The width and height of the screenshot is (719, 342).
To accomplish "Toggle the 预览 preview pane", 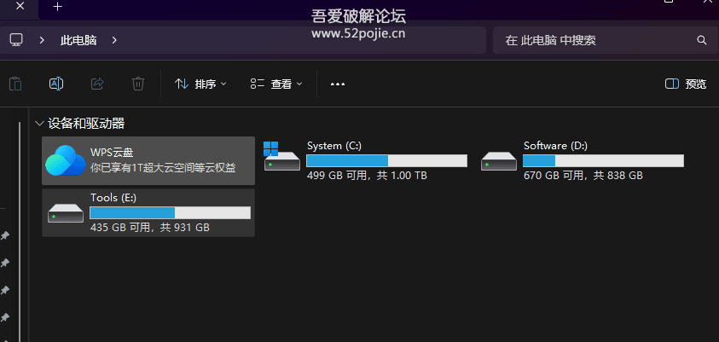I will pos(686,84).
